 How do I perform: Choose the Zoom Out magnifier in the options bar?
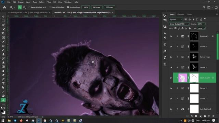coord(24,7)
